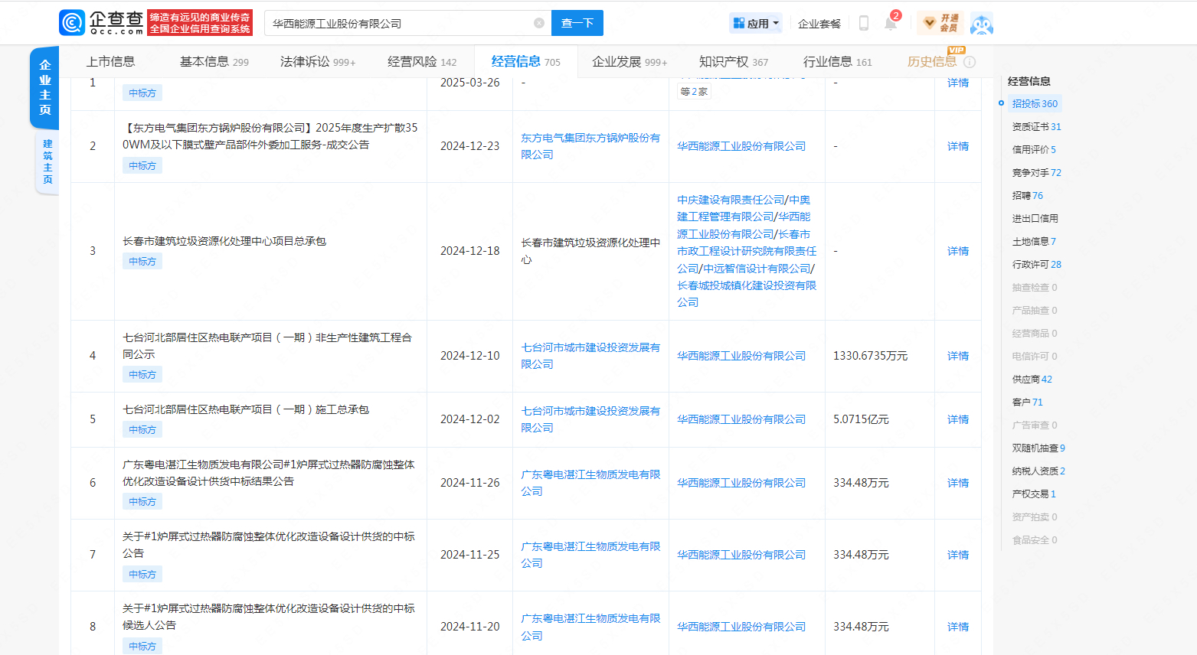Open 详情 for the 2024-12-23 row
1197x655 pixels.
tap(958, 146)
